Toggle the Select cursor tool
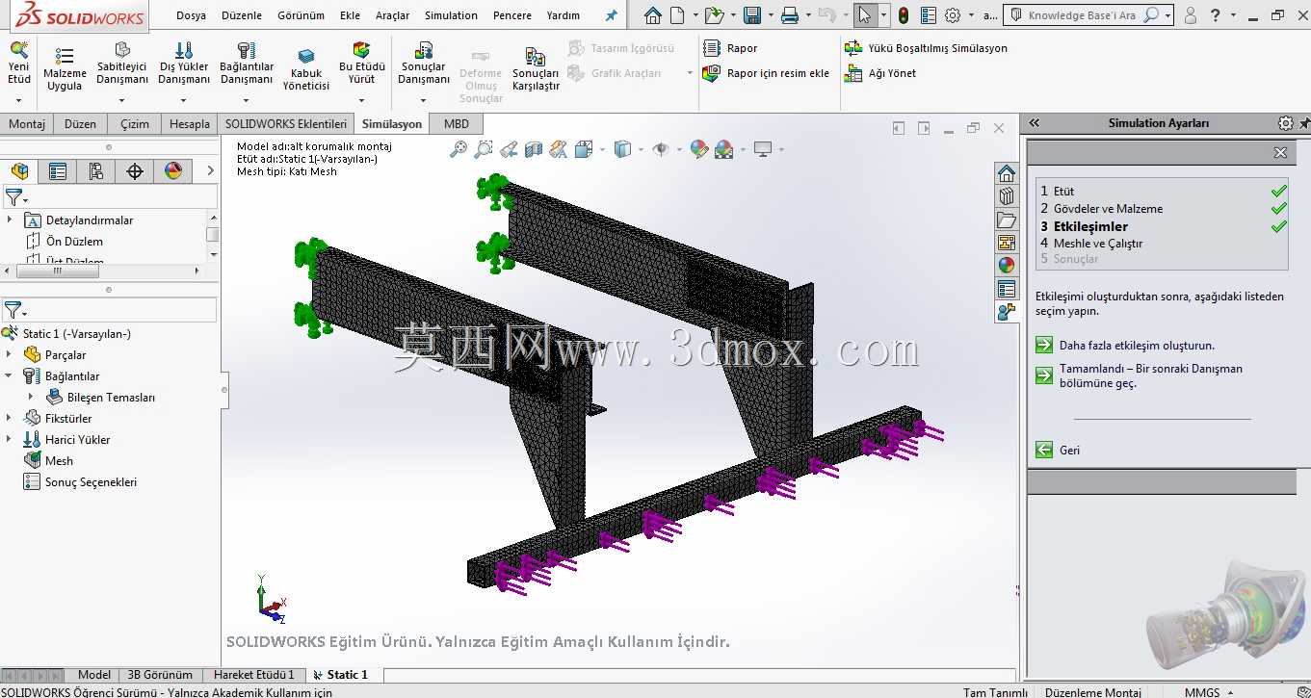 tap(865, 15)
